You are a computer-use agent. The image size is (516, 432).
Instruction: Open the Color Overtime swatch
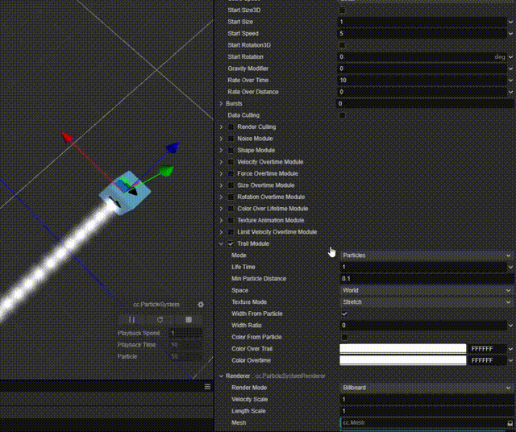pyautogui.click(x=403, y=360)
